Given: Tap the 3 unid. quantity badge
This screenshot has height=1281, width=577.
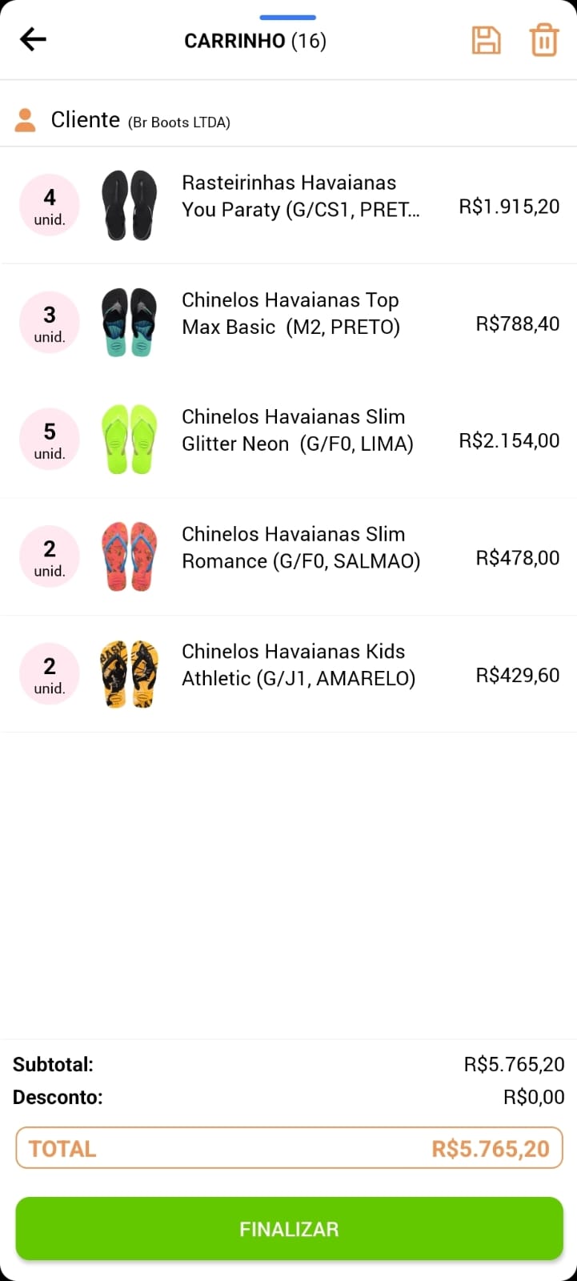Looking at the screenshot, I should (x=50, y=323).
